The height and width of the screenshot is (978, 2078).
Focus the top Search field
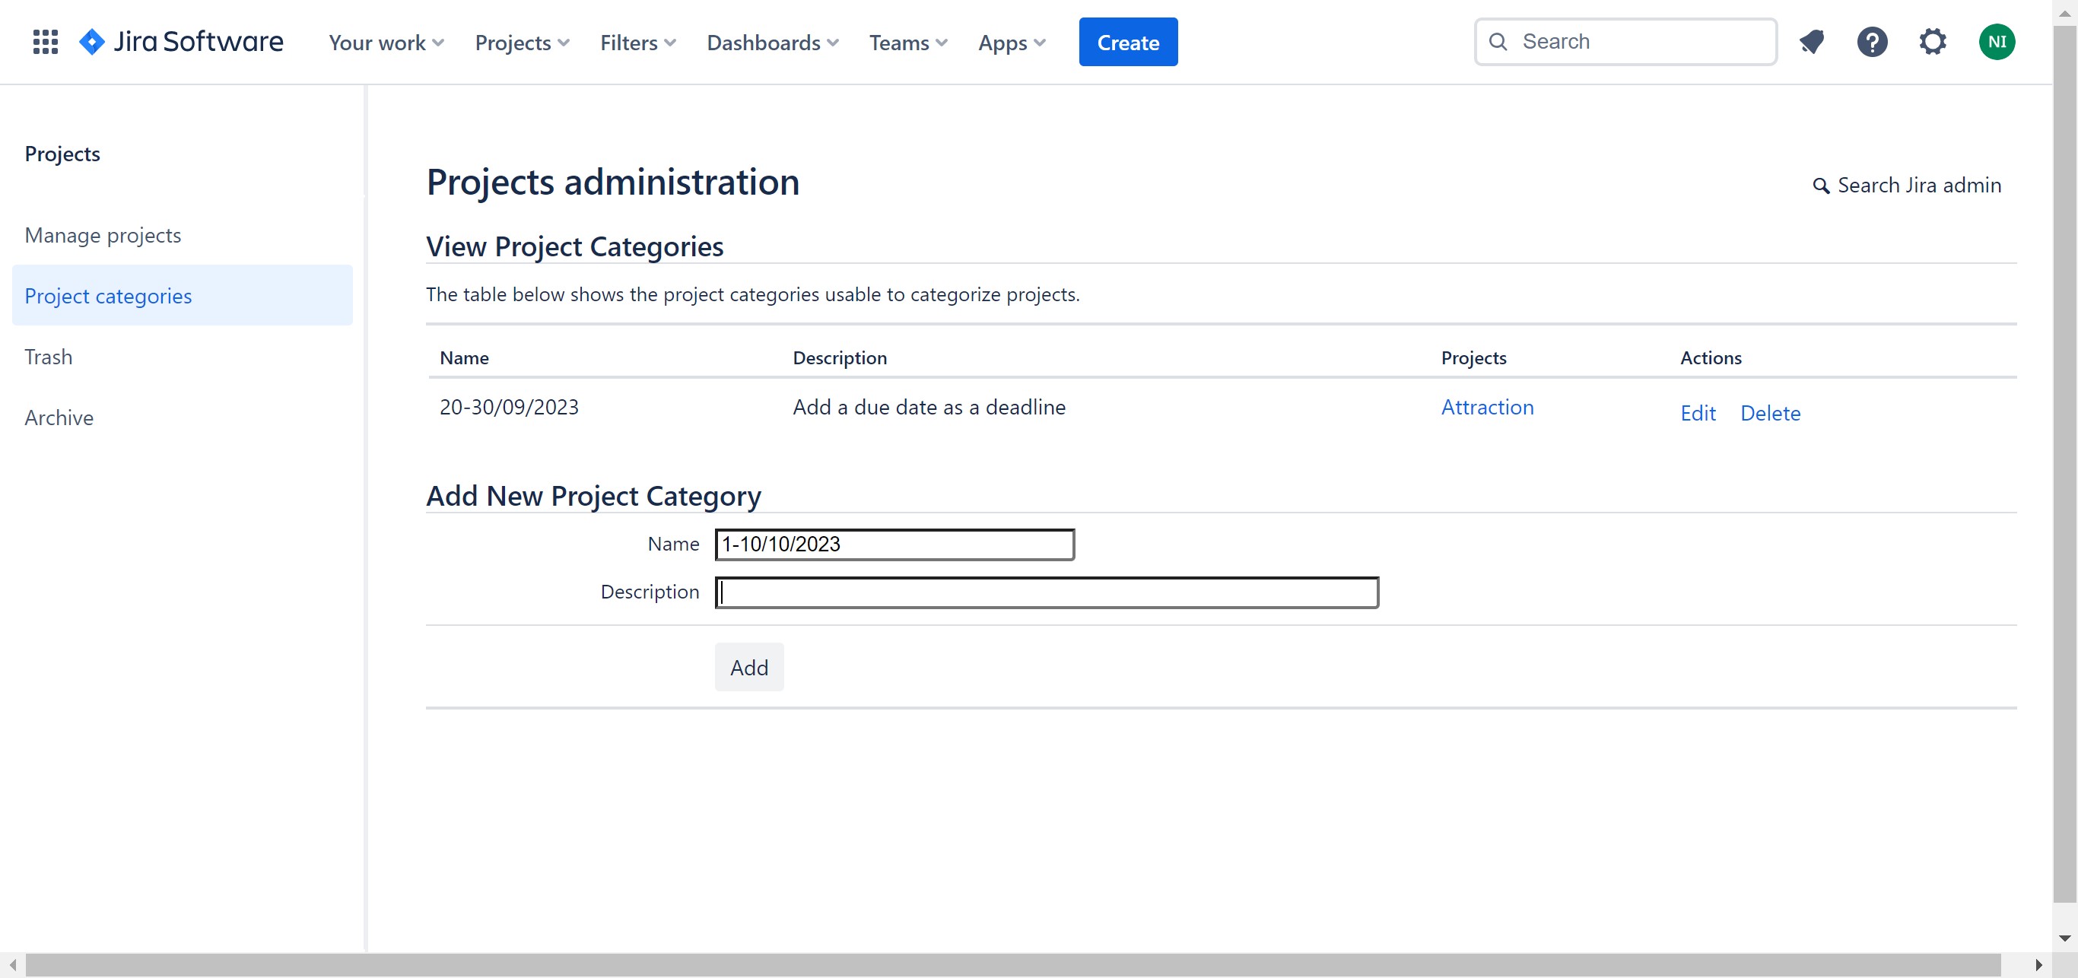coord(1625,42)
